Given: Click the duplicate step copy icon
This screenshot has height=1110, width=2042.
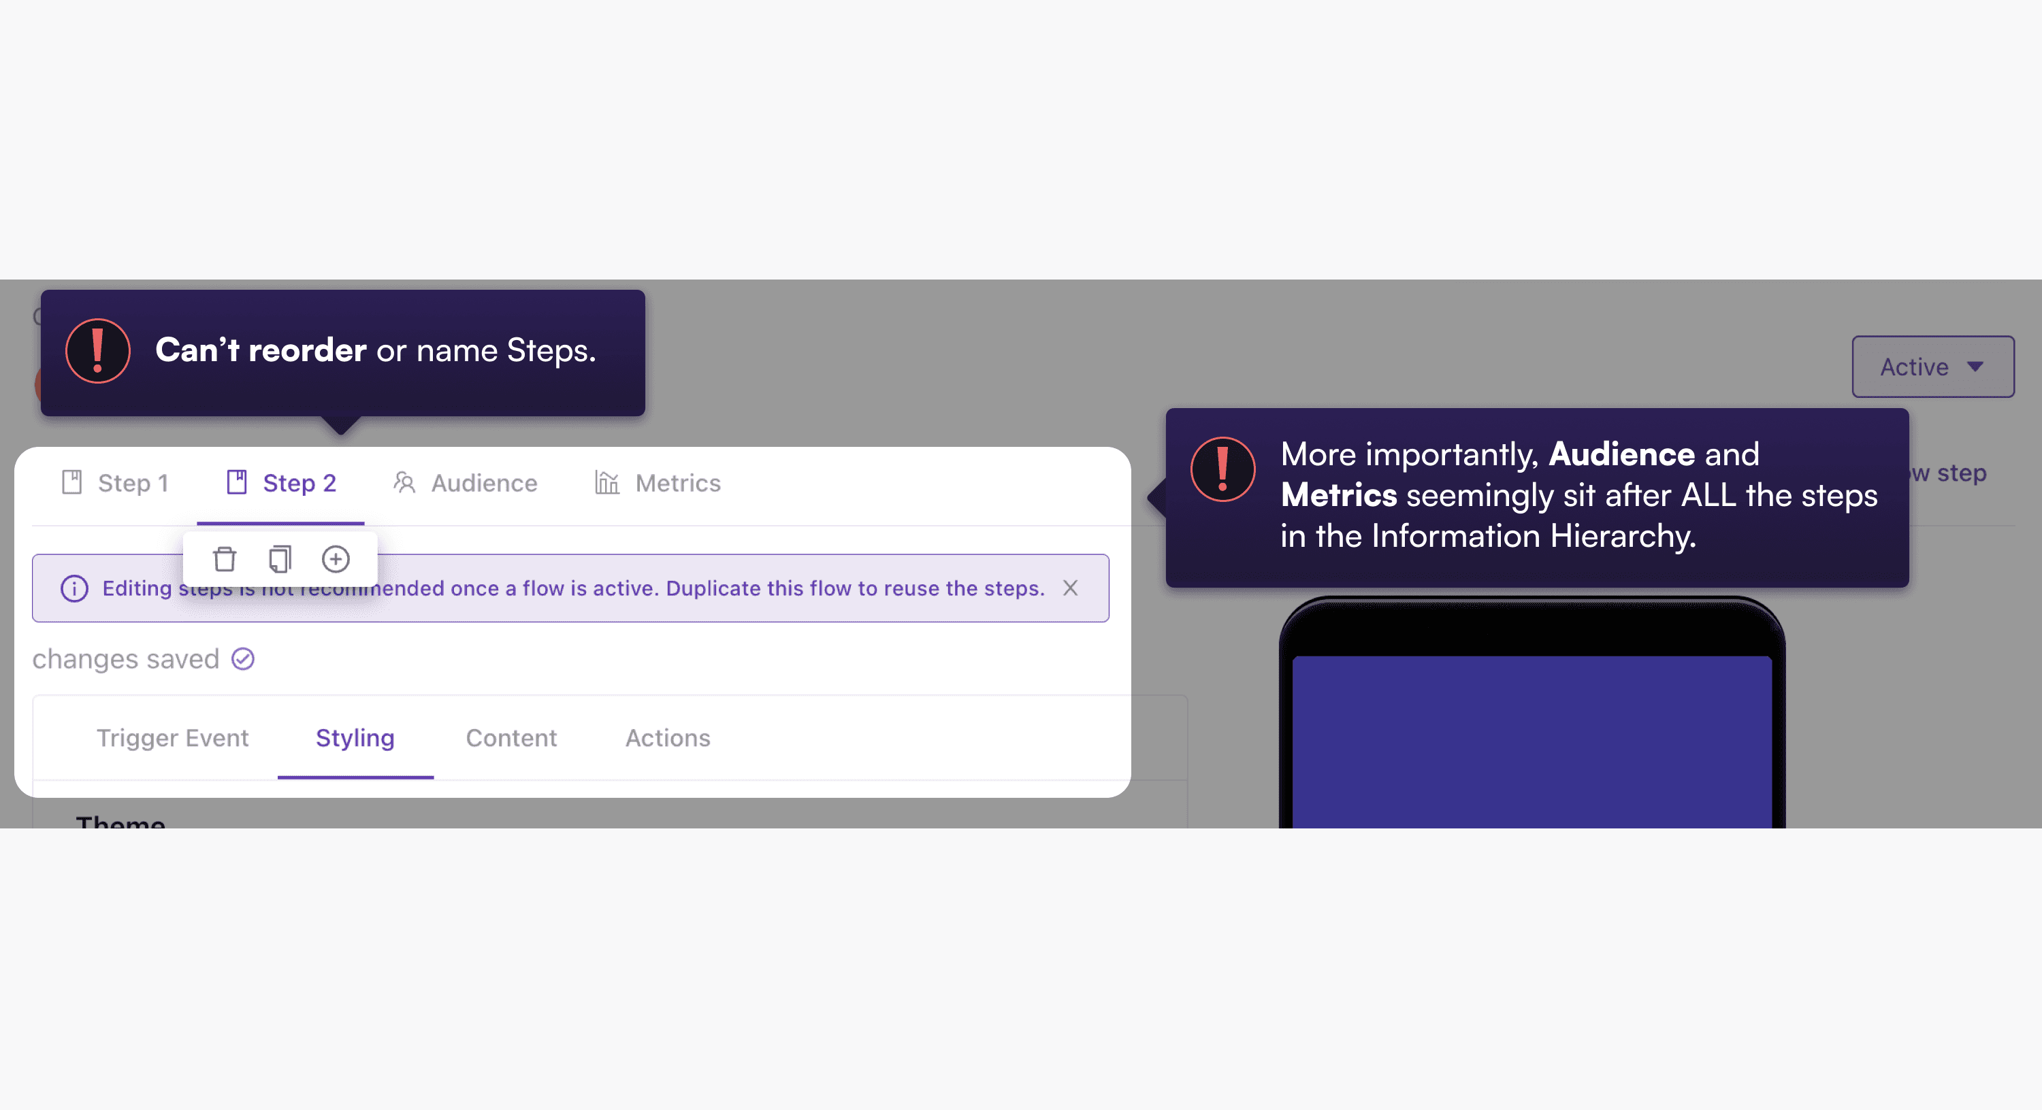Looking at the screenshot, I should 280,558.
